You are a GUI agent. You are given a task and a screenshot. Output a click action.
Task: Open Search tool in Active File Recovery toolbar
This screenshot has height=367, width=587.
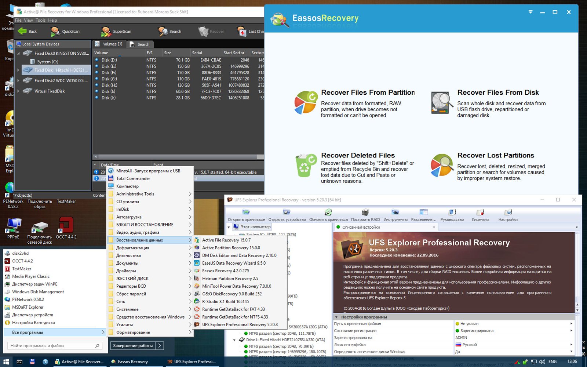[x=169, y=32]
